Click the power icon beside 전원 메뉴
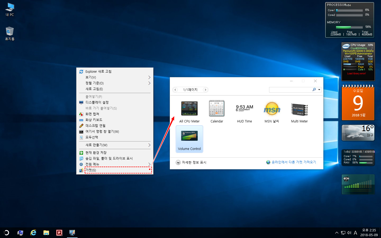 (x=81, y=164)
